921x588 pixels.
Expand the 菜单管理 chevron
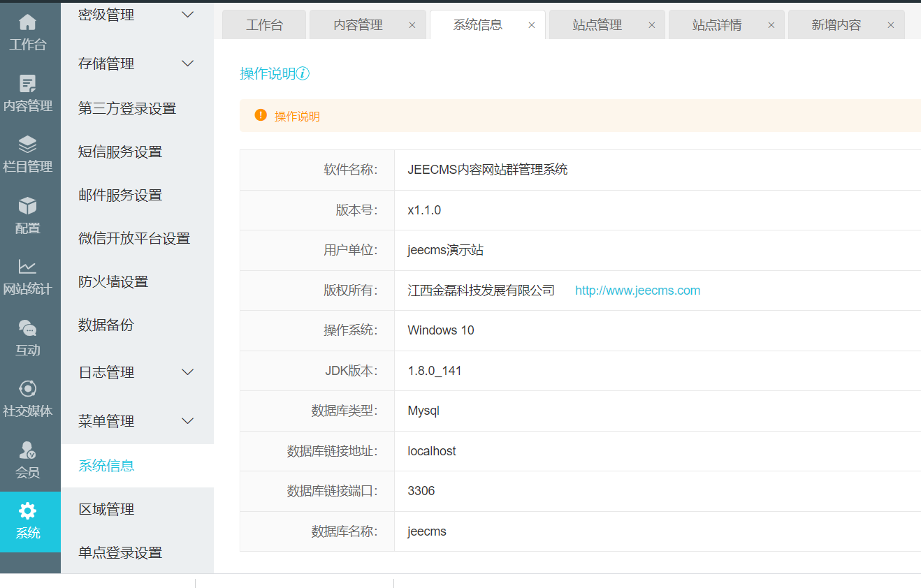click(x=188, y=421)
